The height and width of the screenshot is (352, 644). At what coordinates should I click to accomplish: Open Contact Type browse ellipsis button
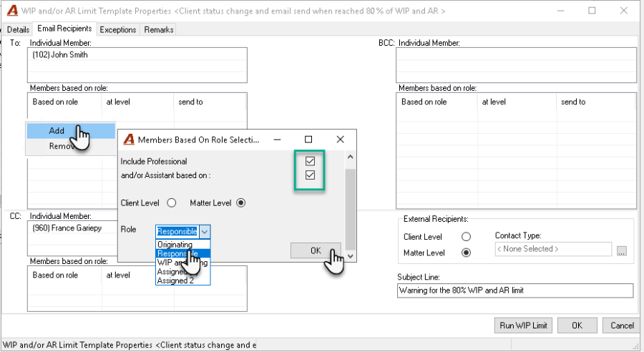pyautogui.click(x=621, y=250)
